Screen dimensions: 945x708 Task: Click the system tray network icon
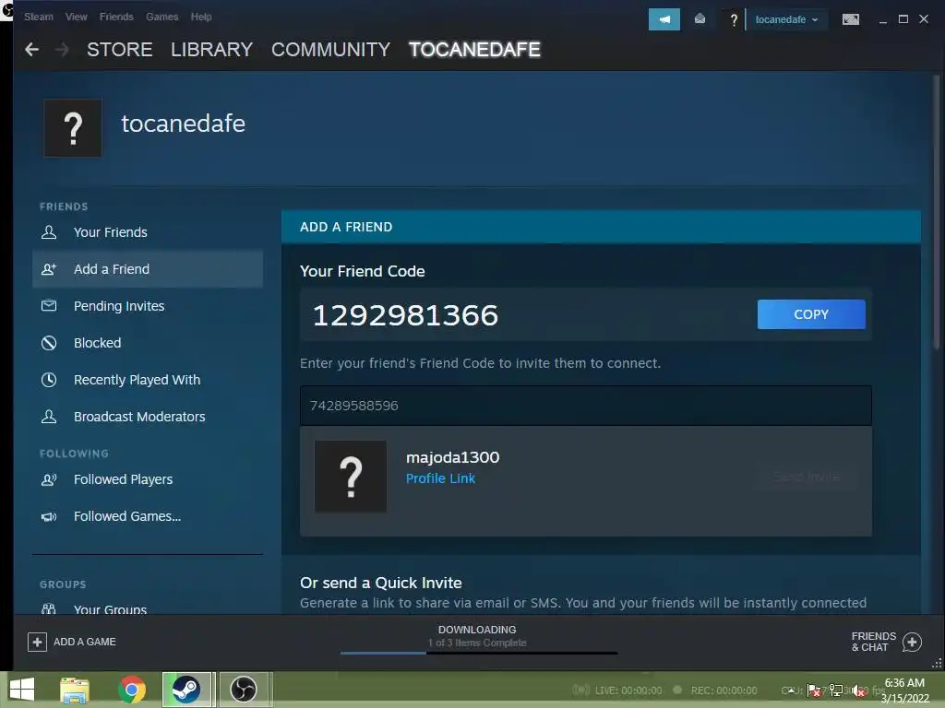pos(836,690)
